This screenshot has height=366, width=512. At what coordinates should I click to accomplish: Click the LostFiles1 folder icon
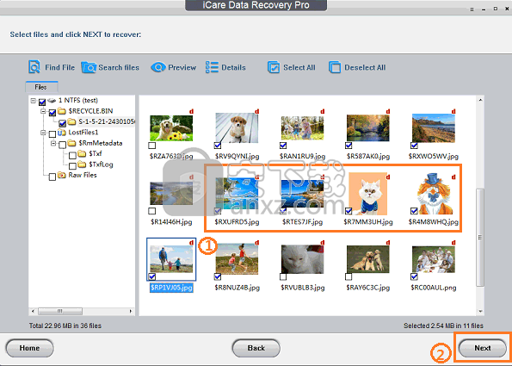[x=62, y=133]
